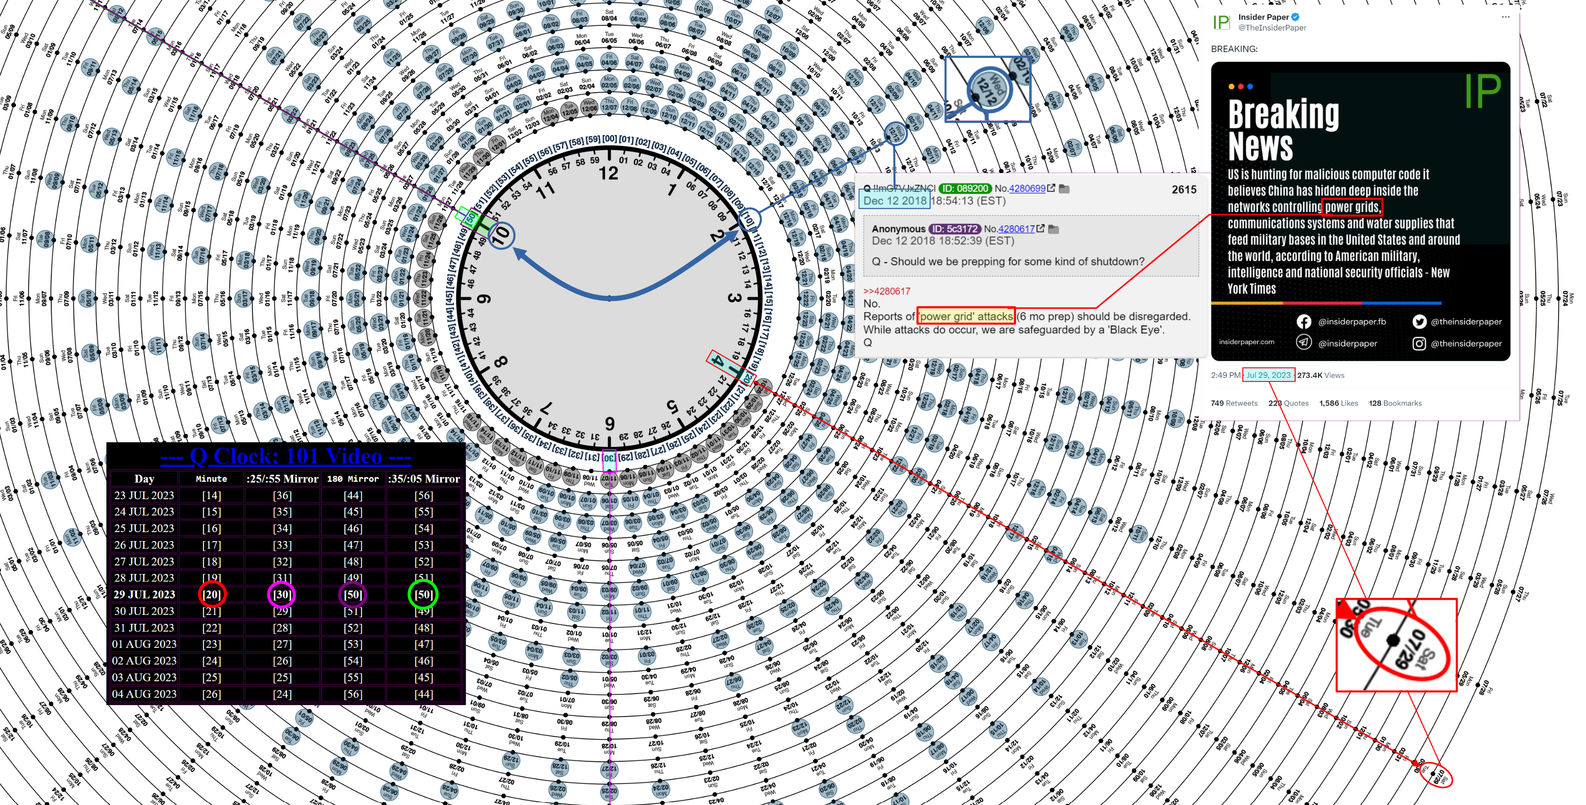The width and height of the screenshot is (1586, 805).
Task: Click post number 2615 label
Action: [1183, 190]
